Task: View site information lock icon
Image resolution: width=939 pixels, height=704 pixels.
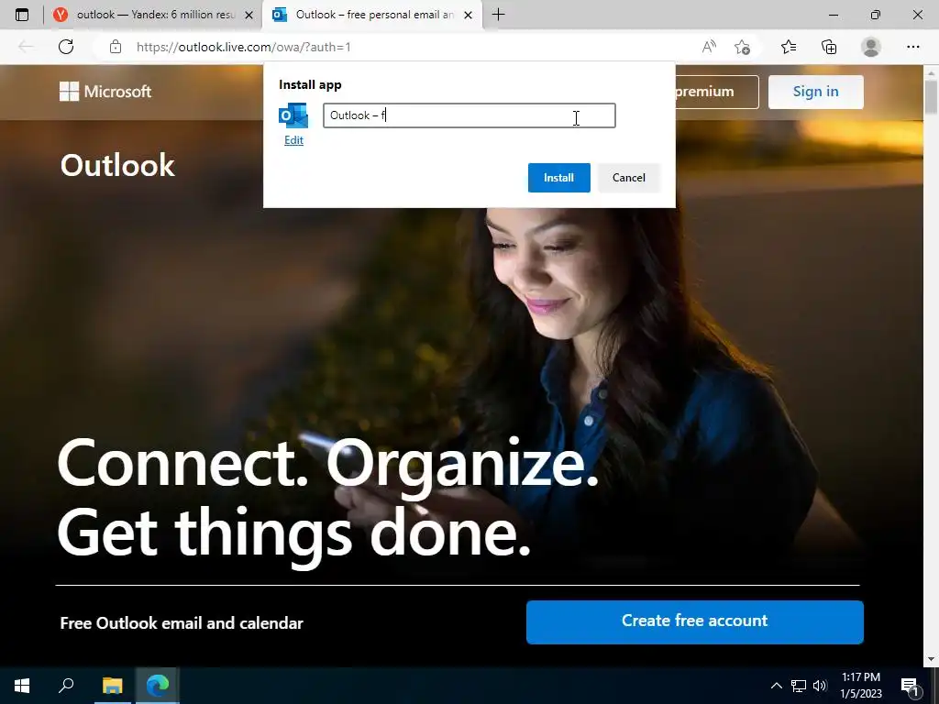Action: click(x=116, y=47)
